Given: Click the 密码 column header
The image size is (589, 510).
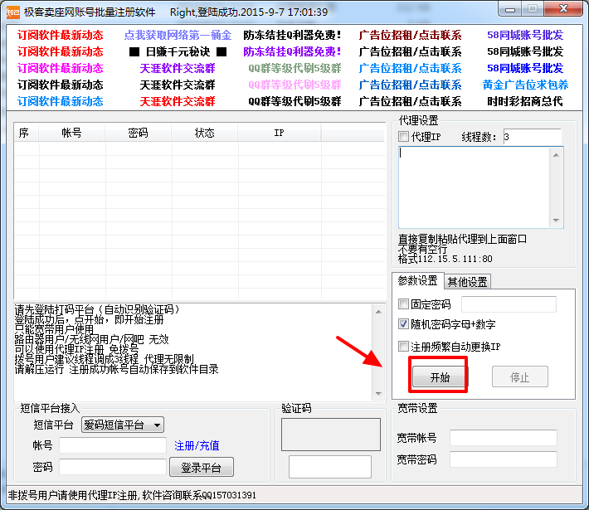Looking at the screenshot, I should 139,133.
